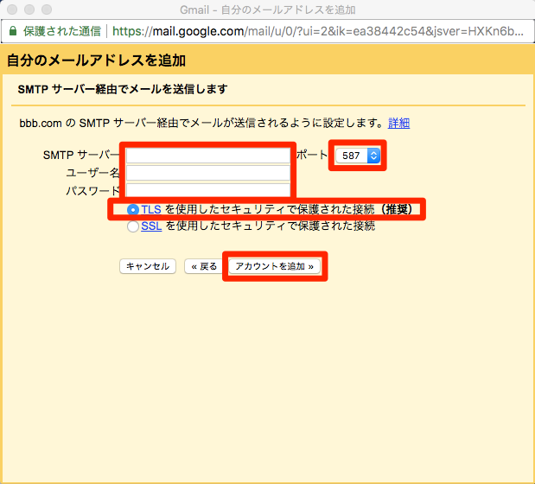Focus the ユーザー名 text field
The height and width of the screenshot is (484, 535).
[x=208, y=173]
